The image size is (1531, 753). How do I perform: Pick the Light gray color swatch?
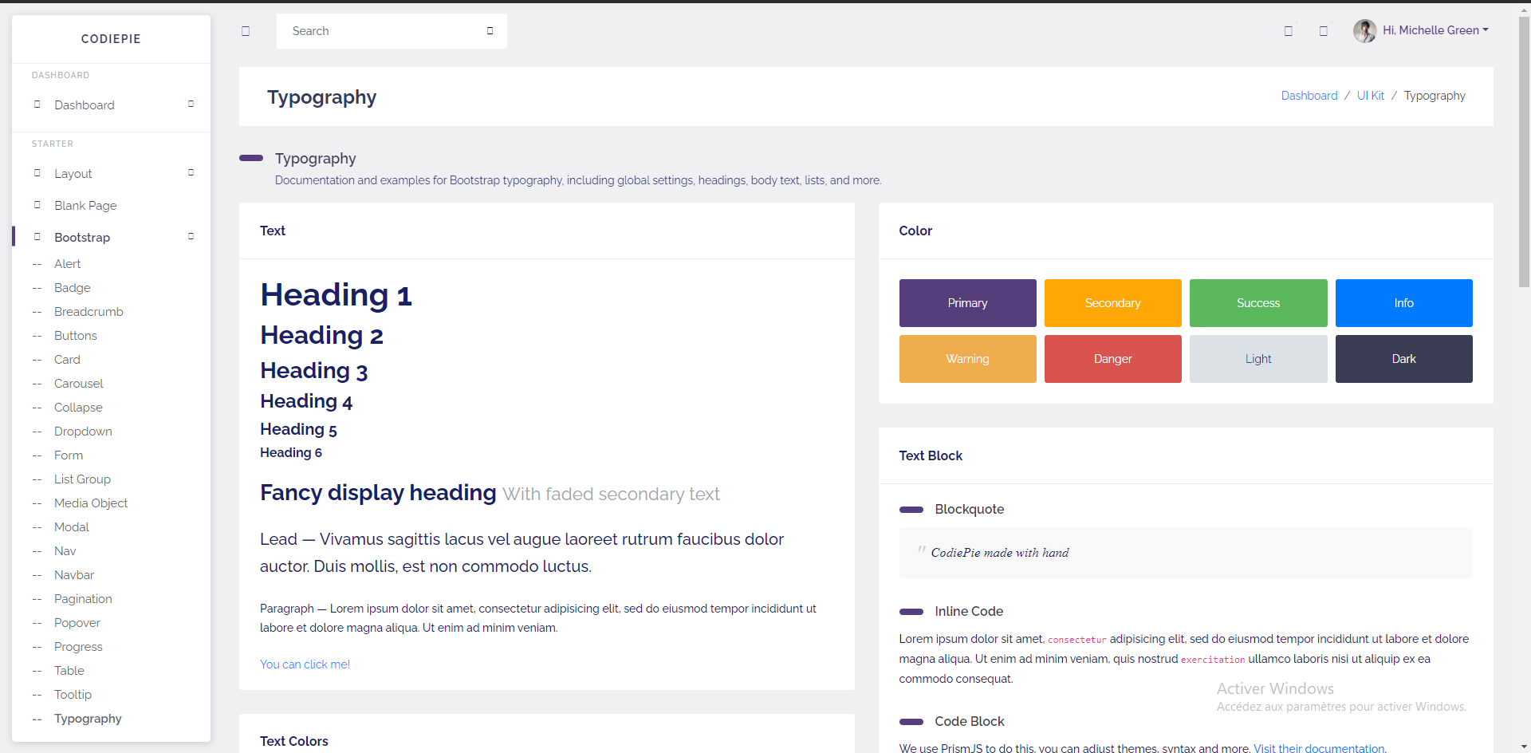1258,359
